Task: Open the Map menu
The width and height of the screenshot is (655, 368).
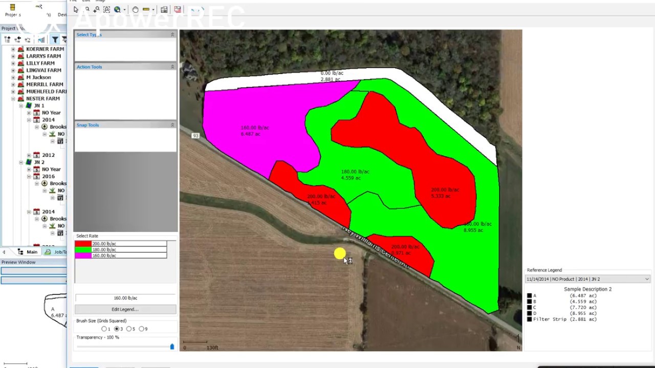Action: coord(100,1)
